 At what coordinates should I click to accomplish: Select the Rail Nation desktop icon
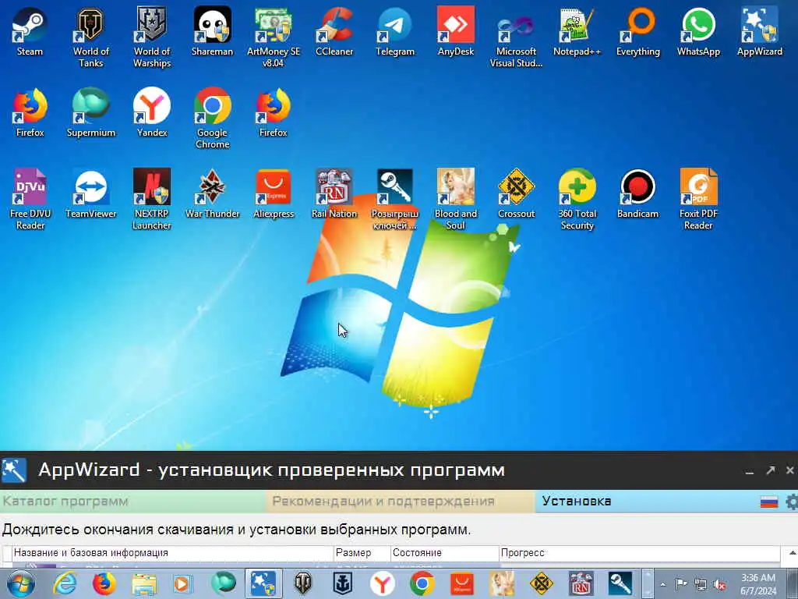pyautogui.click(x=334, y=193)
